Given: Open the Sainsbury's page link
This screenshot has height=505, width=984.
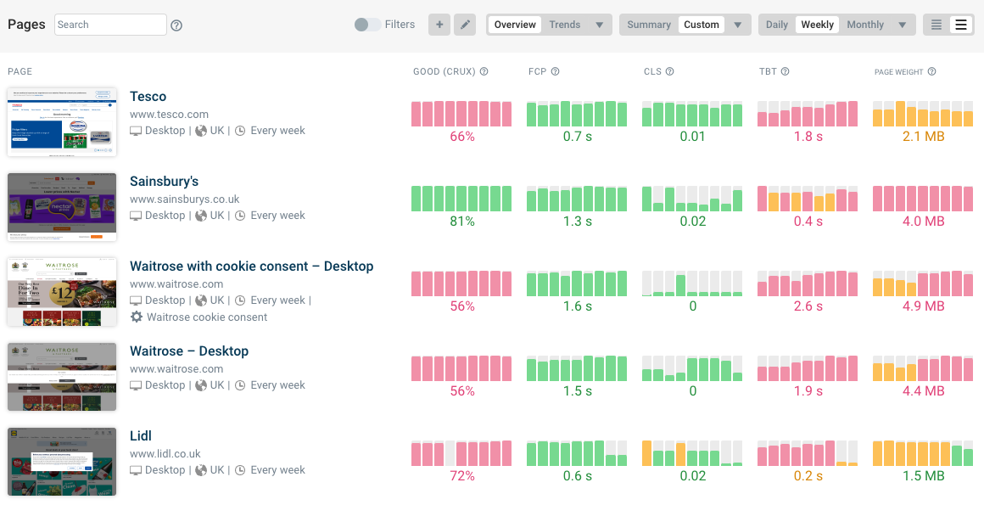Looking at the screenshot, I should (164, 182).
